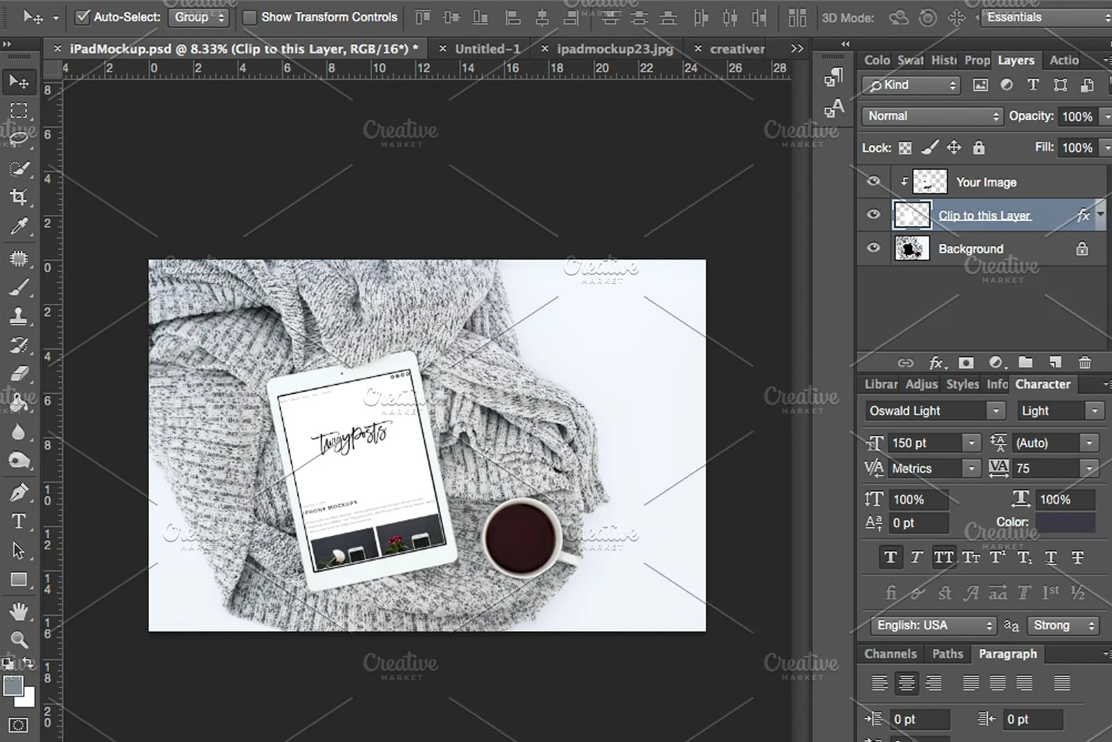Add a layer mask from the Layers panel
This screenshot has height=742, width=1112.
[x=966, y=362]
